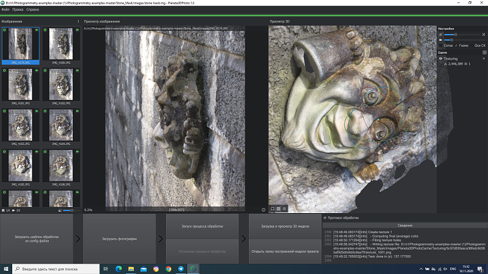Click Загрузка и просмотр 3D модели button
This screenshot has width=488, height=274.
click(285, 226)
